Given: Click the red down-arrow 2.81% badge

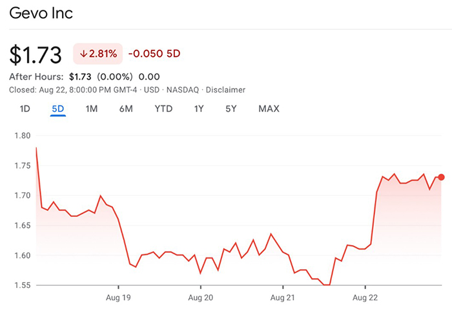Looking at the screenshot, I should click(x=98, y=54).
